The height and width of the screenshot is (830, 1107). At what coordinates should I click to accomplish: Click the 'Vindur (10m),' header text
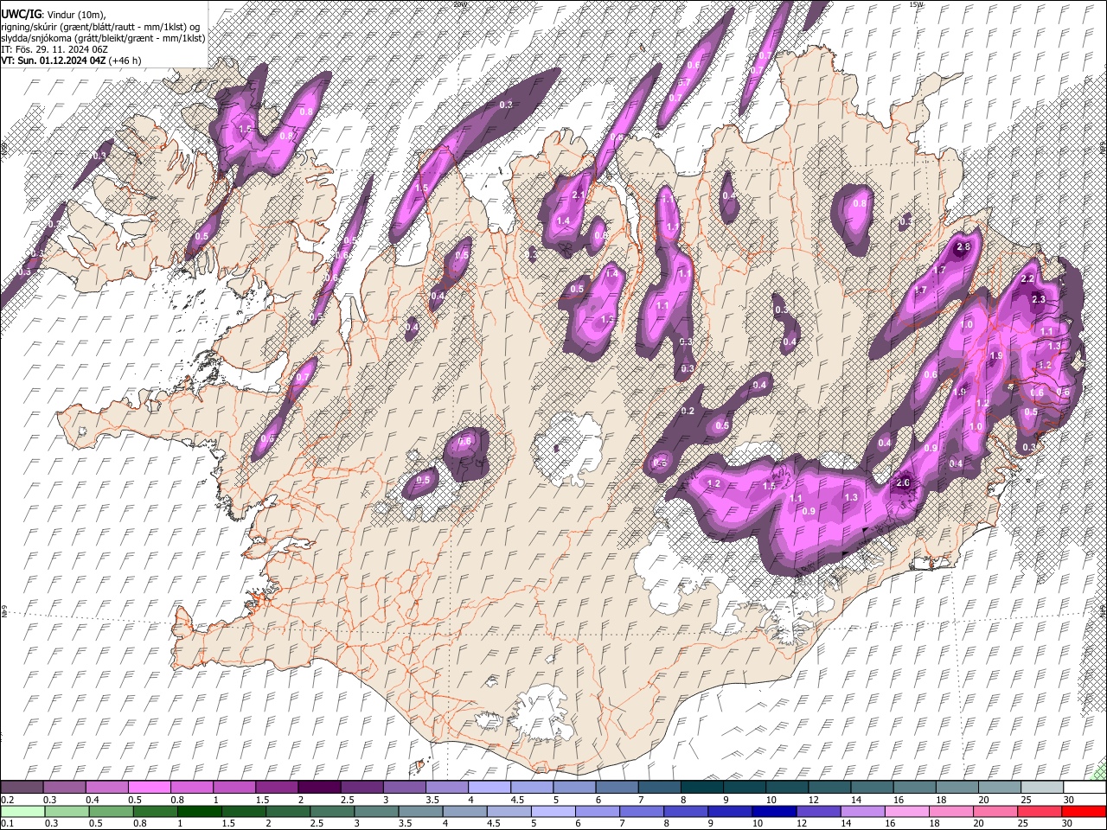pyautogui.click(x=75, y=16)
